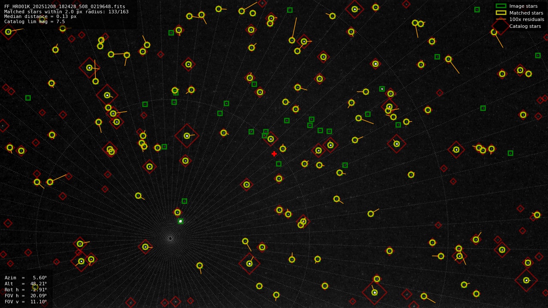Screen dimensions: 548x308
Task: Click the red plus marker at the image center
Action: [x=274, y=154]
